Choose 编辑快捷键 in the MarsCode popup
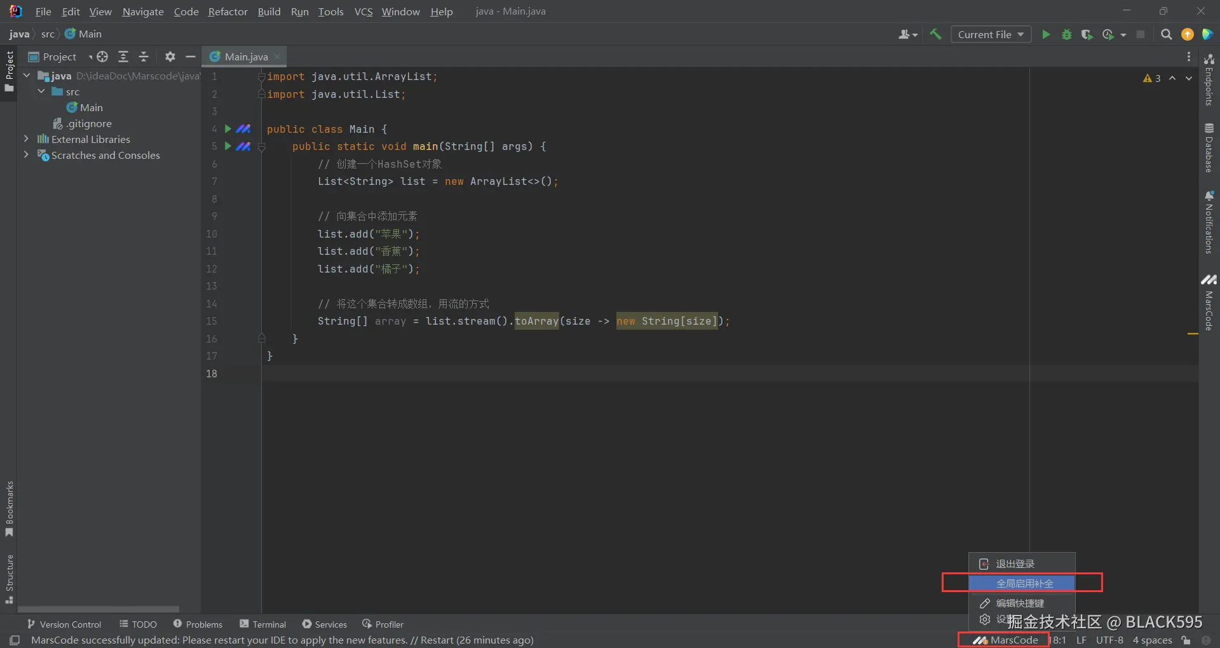1220x648 pixels. [1022, 603]
